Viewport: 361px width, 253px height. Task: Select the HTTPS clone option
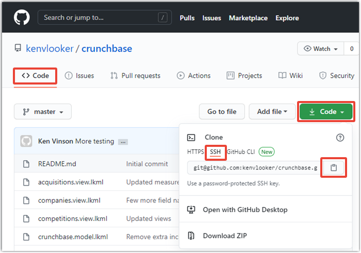pyautogui.click(x=195, y=151)
